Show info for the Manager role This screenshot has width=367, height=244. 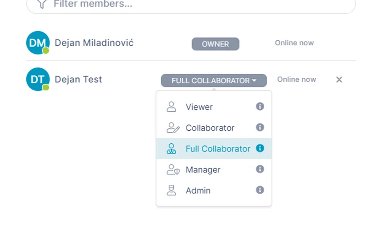260,169
